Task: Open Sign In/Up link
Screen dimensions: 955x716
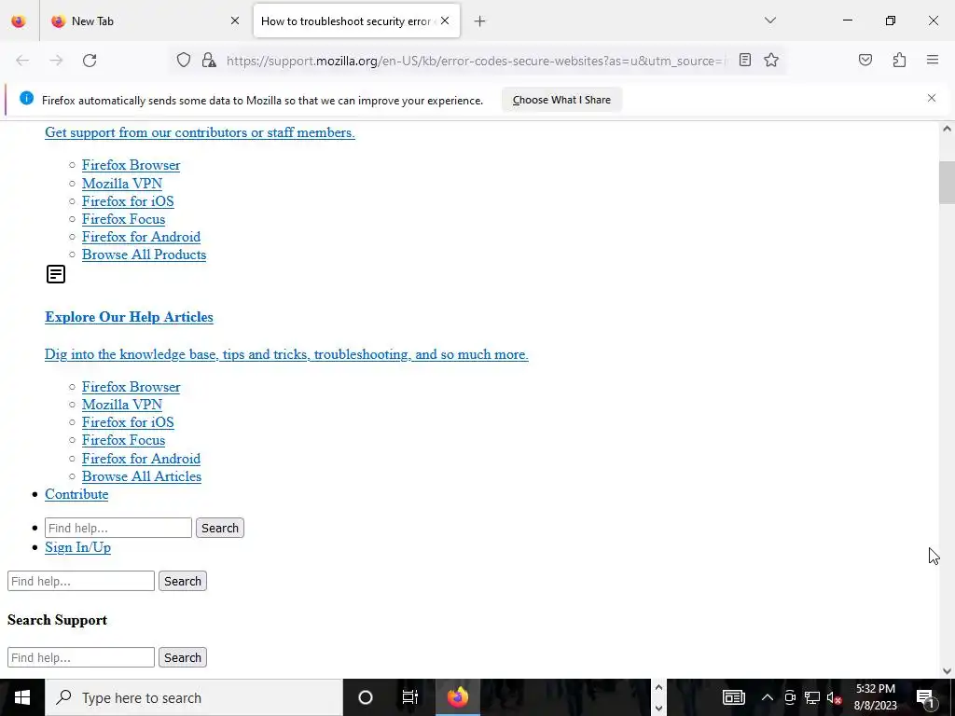Action: pyautogui.click(x=78, y=547)
